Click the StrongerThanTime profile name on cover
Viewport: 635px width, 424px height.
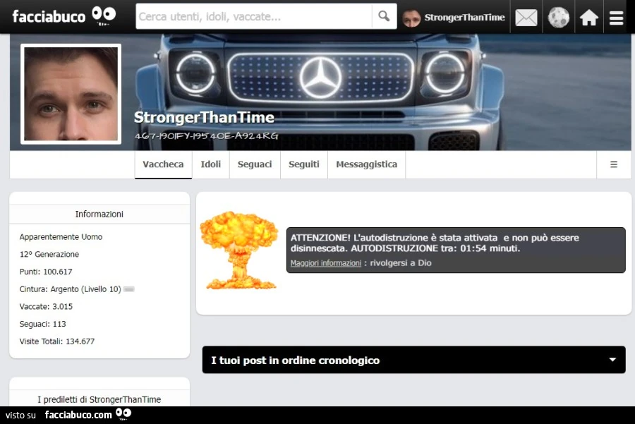[x=204, y=117]
